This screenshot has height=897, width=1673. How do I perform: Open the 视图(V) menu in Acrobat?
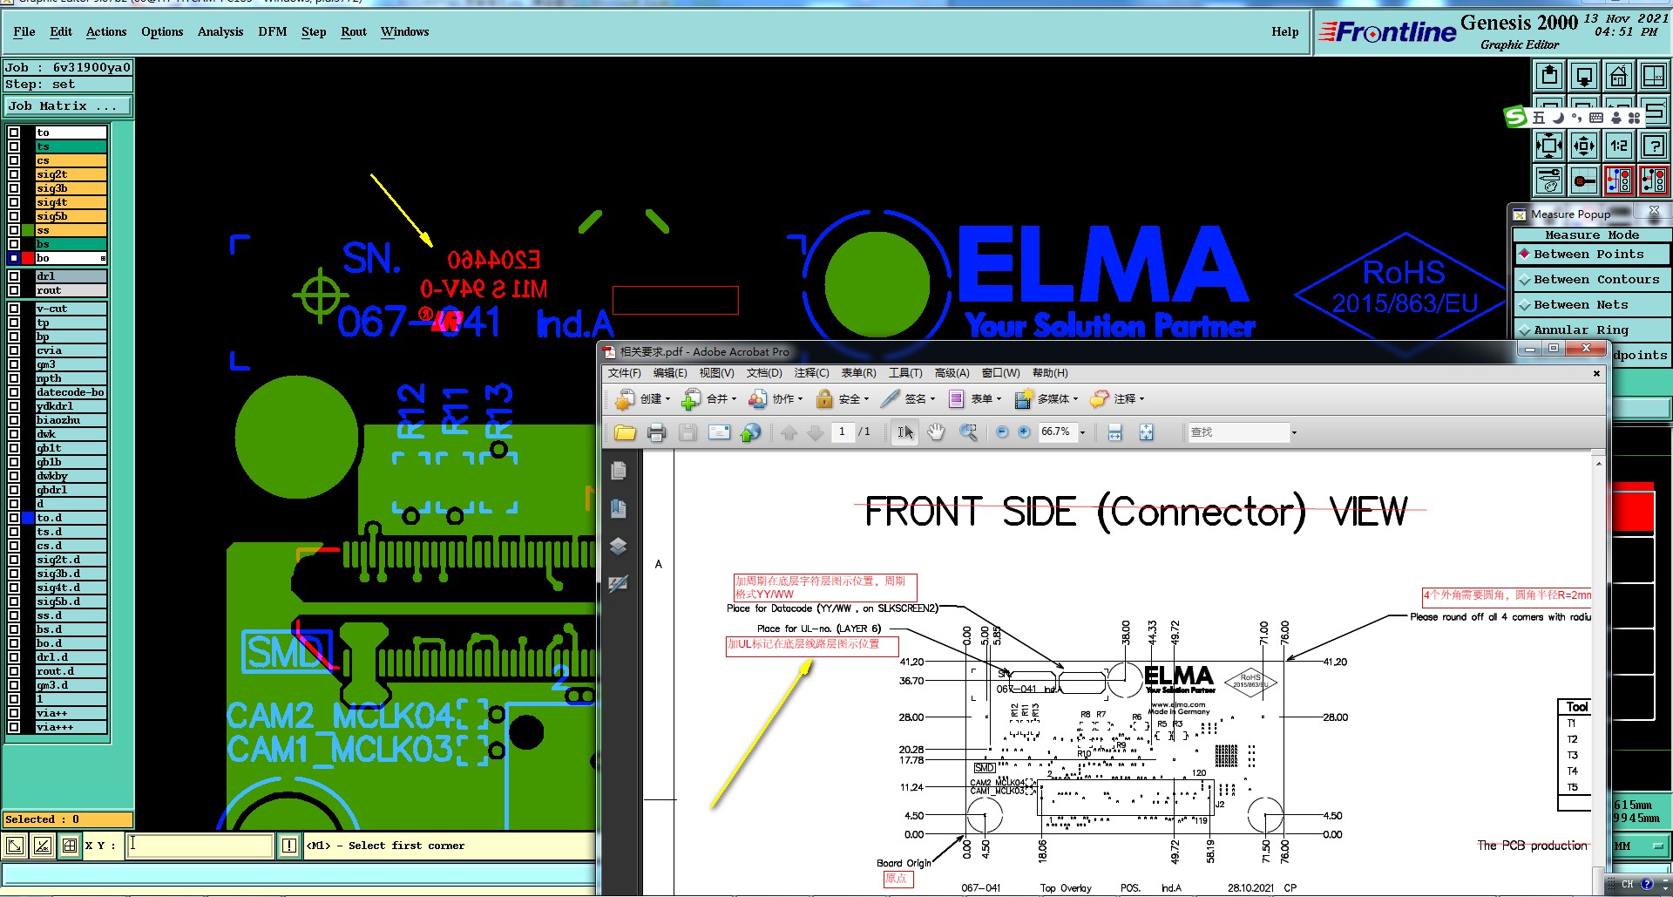[716, 373]
